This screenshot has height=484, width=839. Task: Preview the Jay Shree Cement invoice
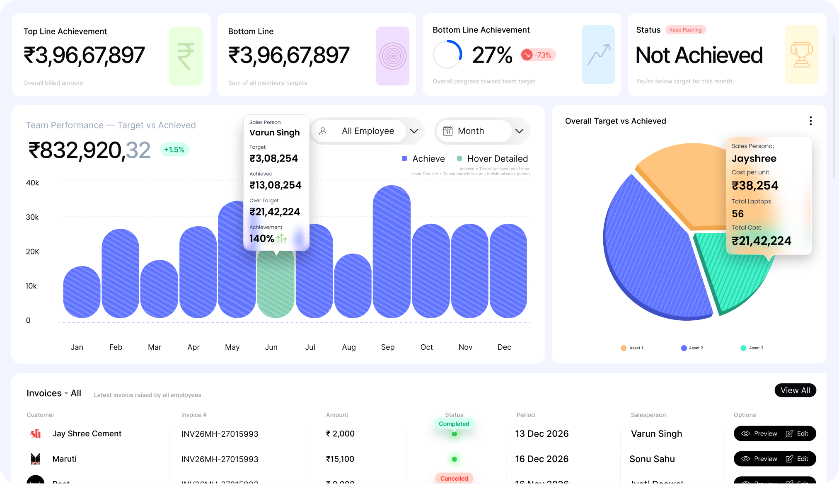[x=760, y=433]
